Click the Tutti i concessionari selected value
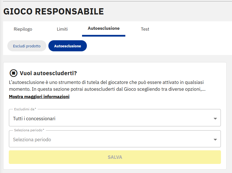 34,119
